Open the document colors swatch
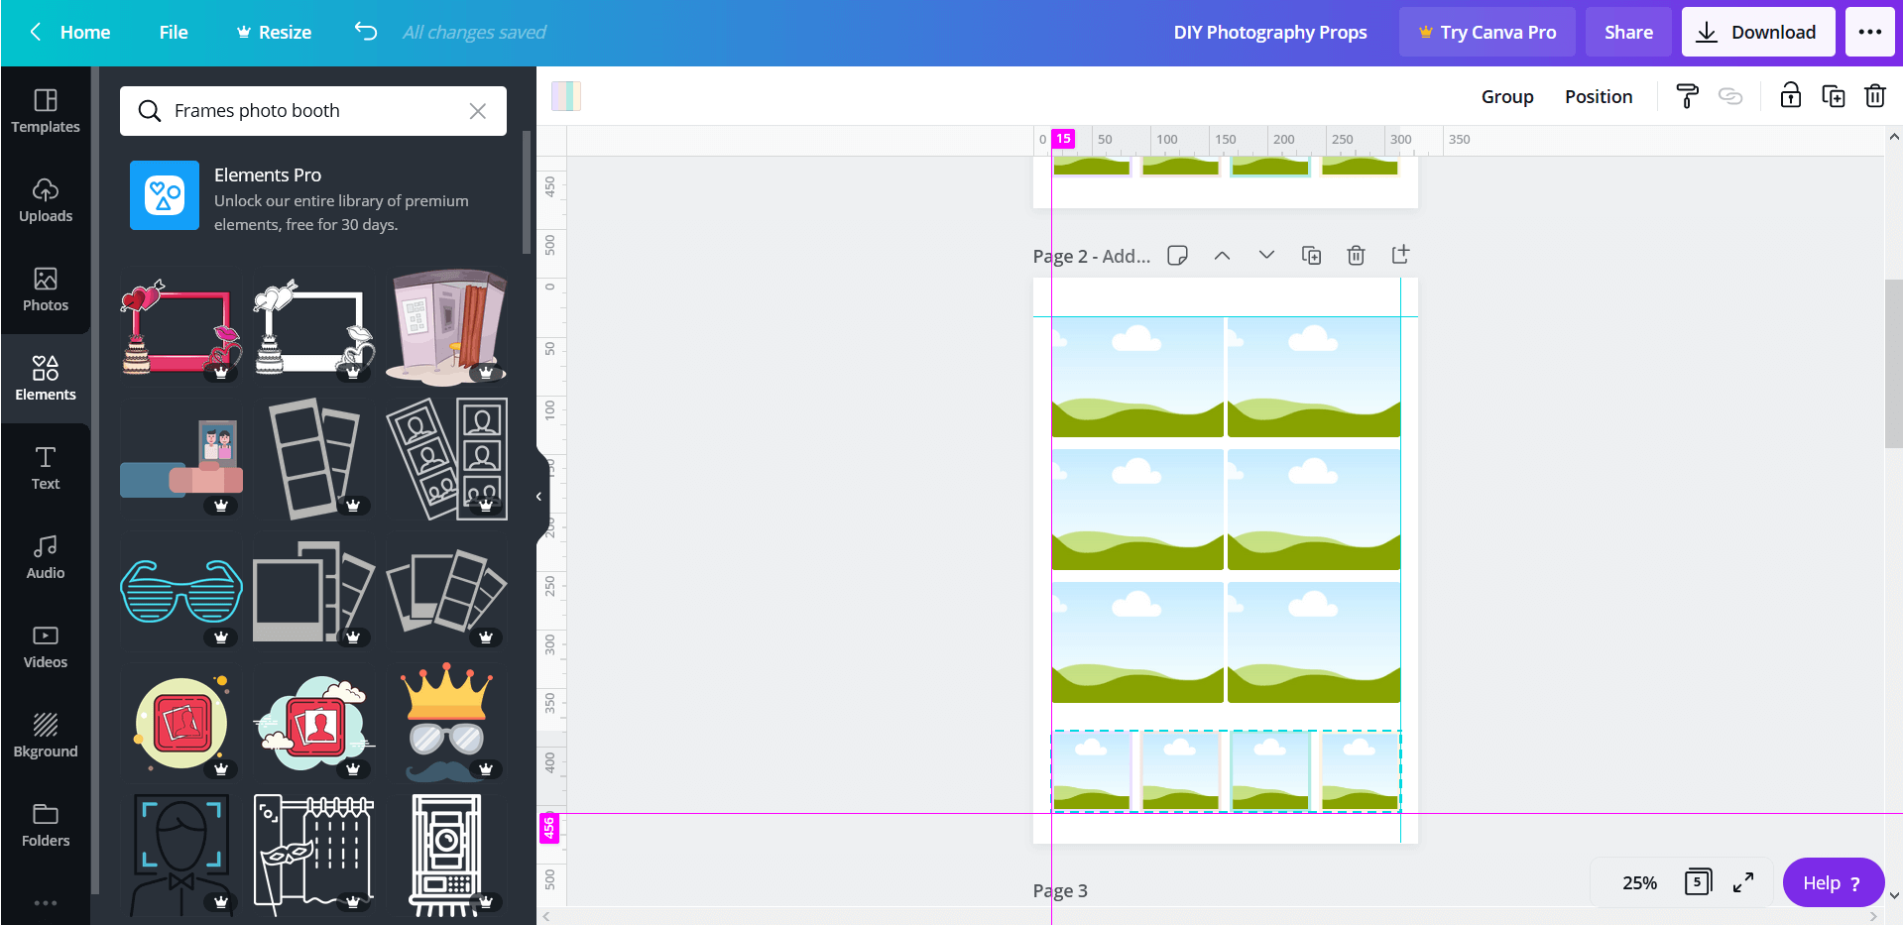The width and height of the screenshot is (1903, 925). [x=565, y=96]
